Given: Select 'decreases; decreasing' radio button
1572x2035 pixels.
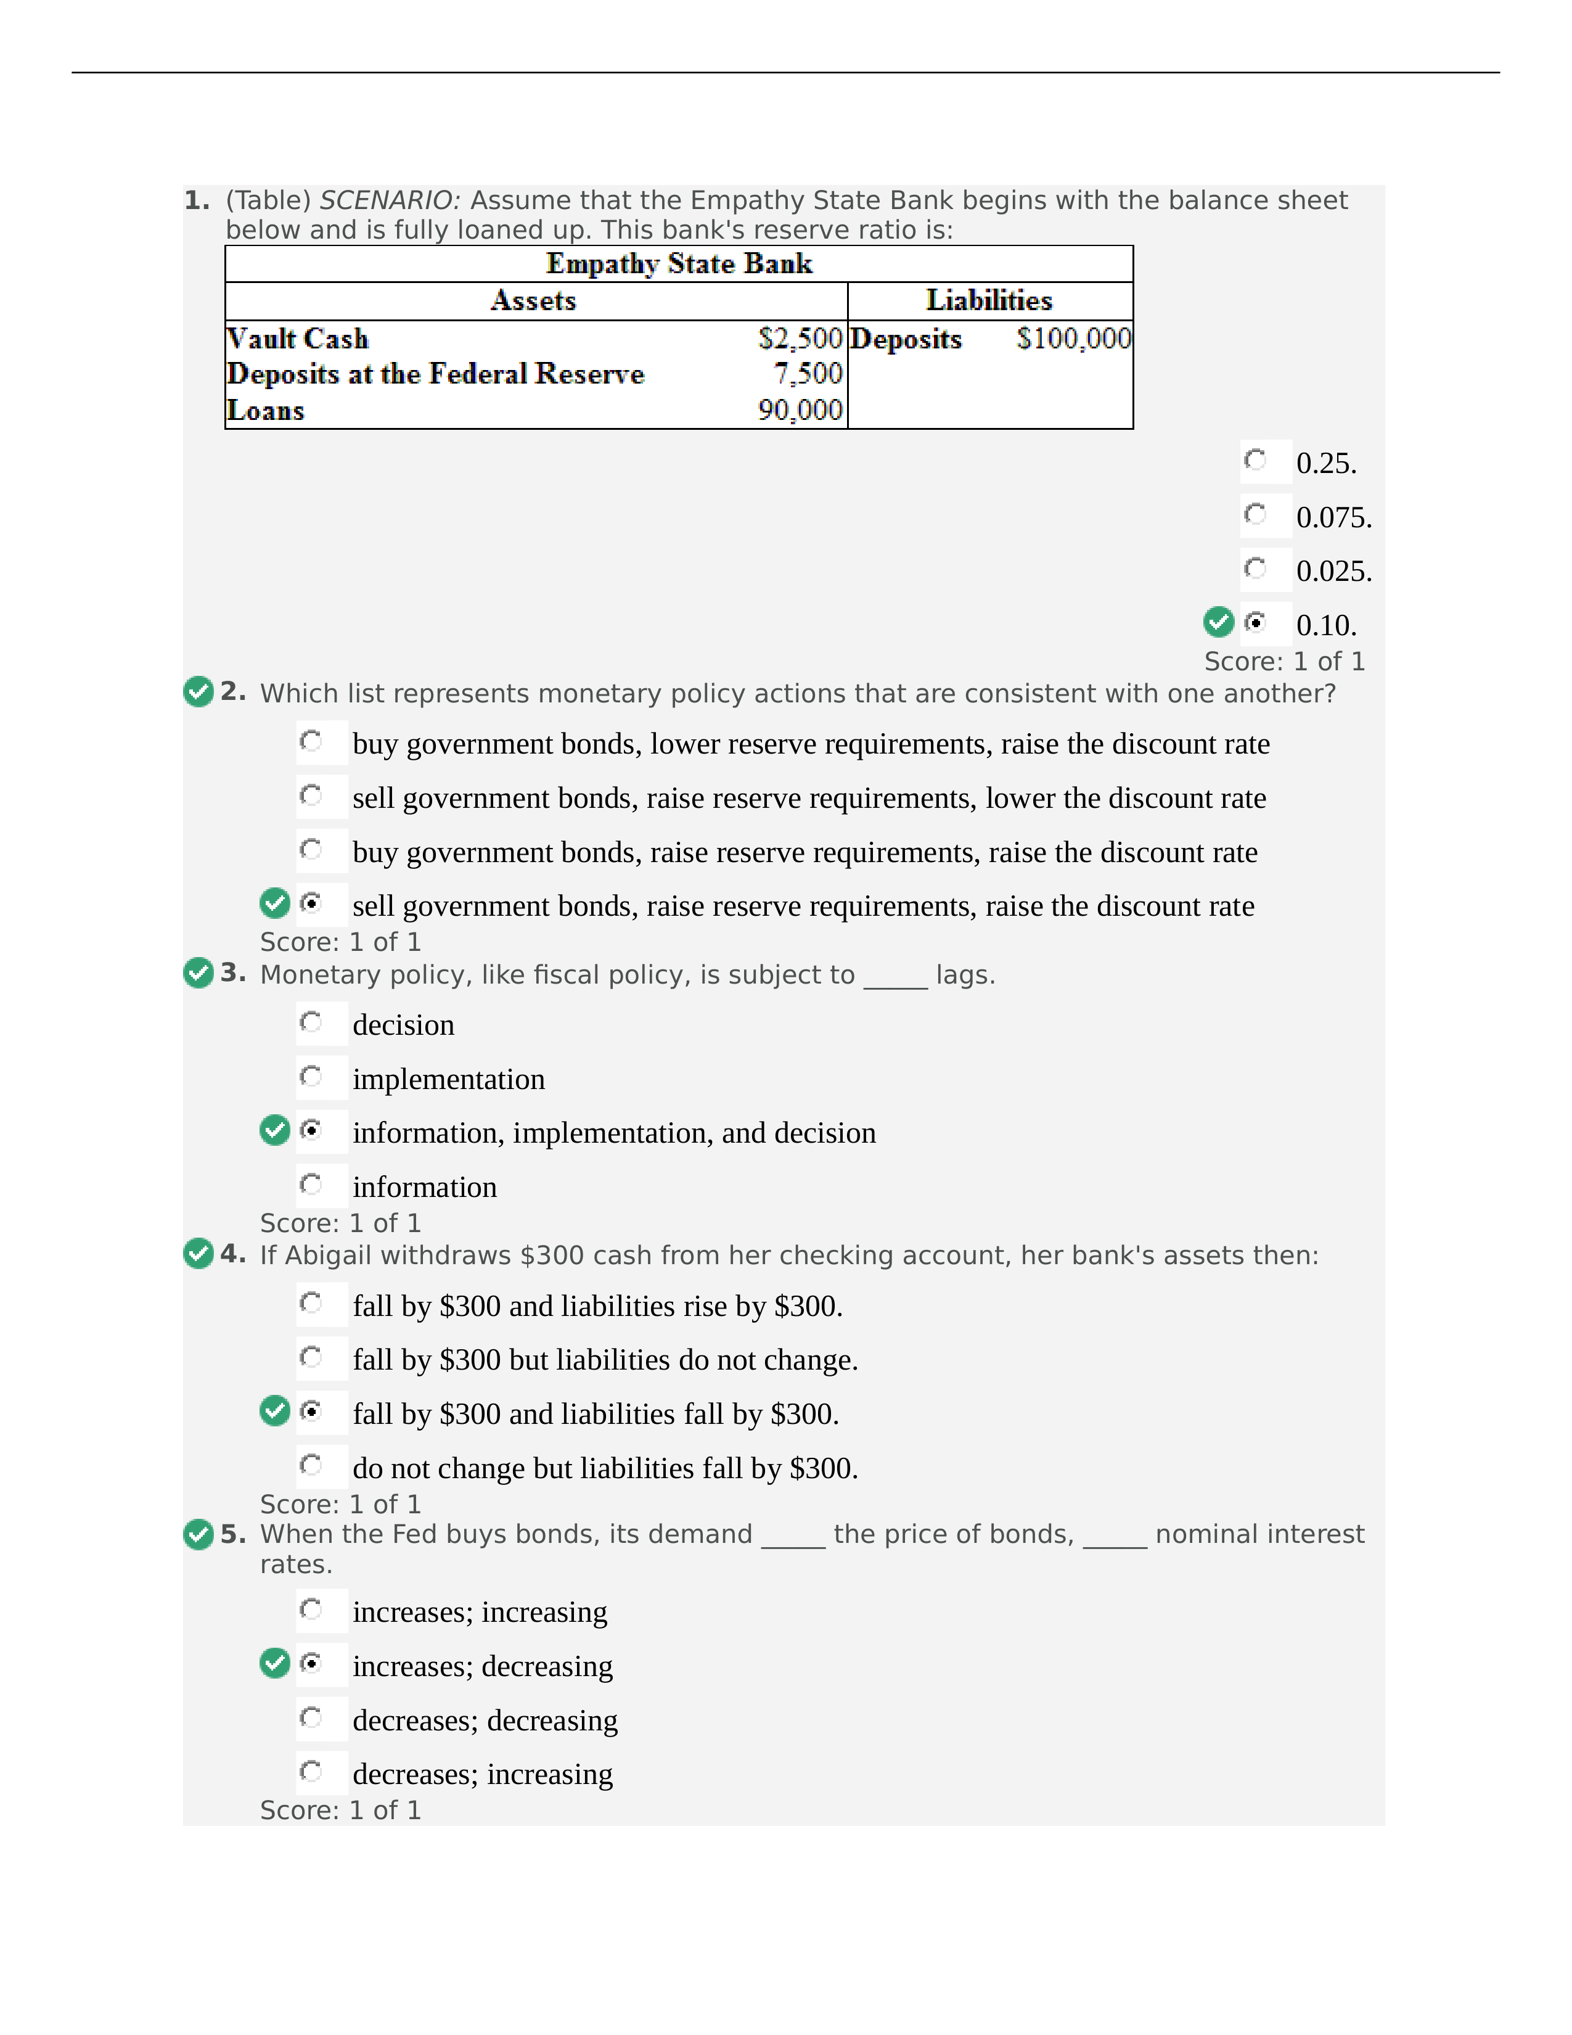Looking at the screenshot, I should tap(311, 1718).
